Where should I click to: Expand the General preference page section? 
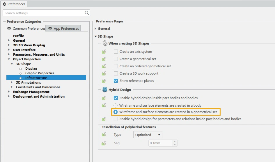[x=95, y=29]
